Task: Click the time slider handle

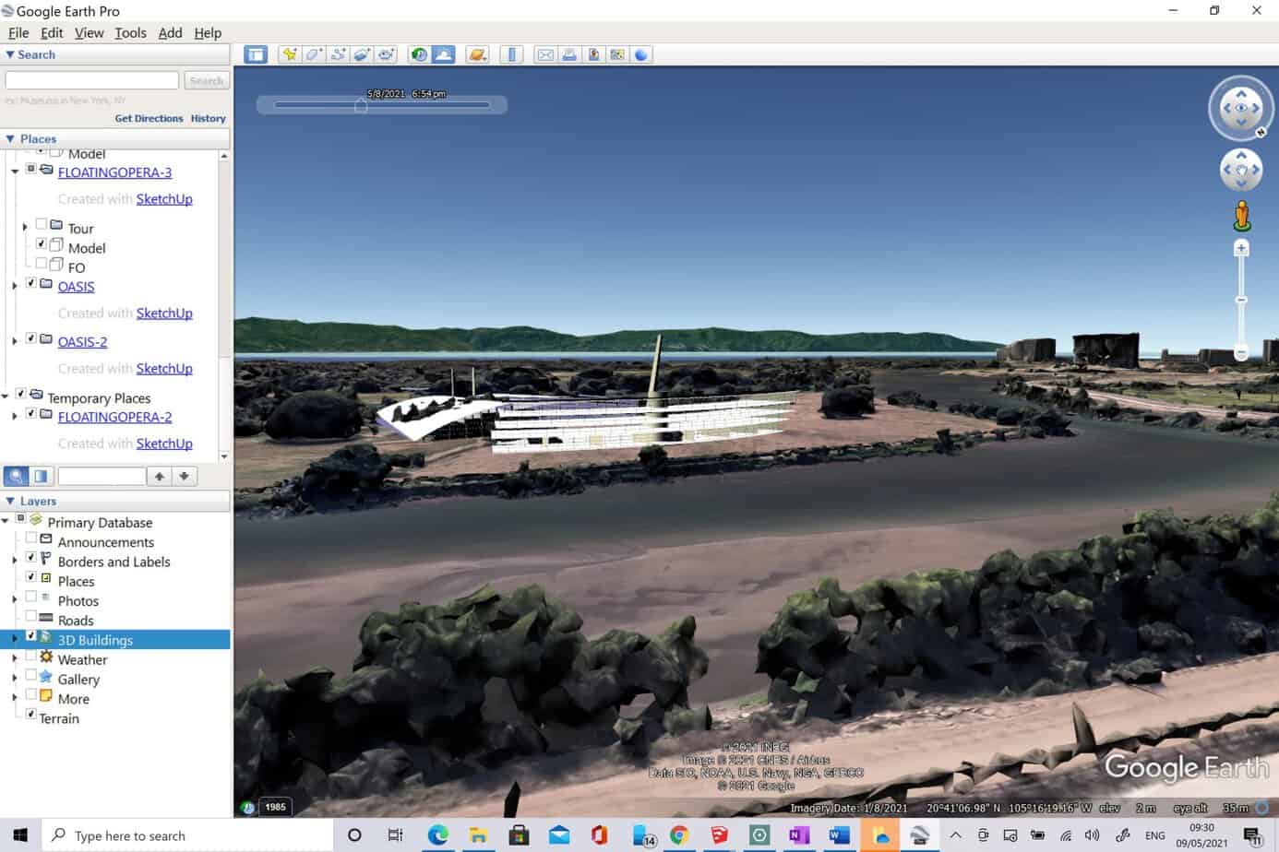Action: click(361, 106)
